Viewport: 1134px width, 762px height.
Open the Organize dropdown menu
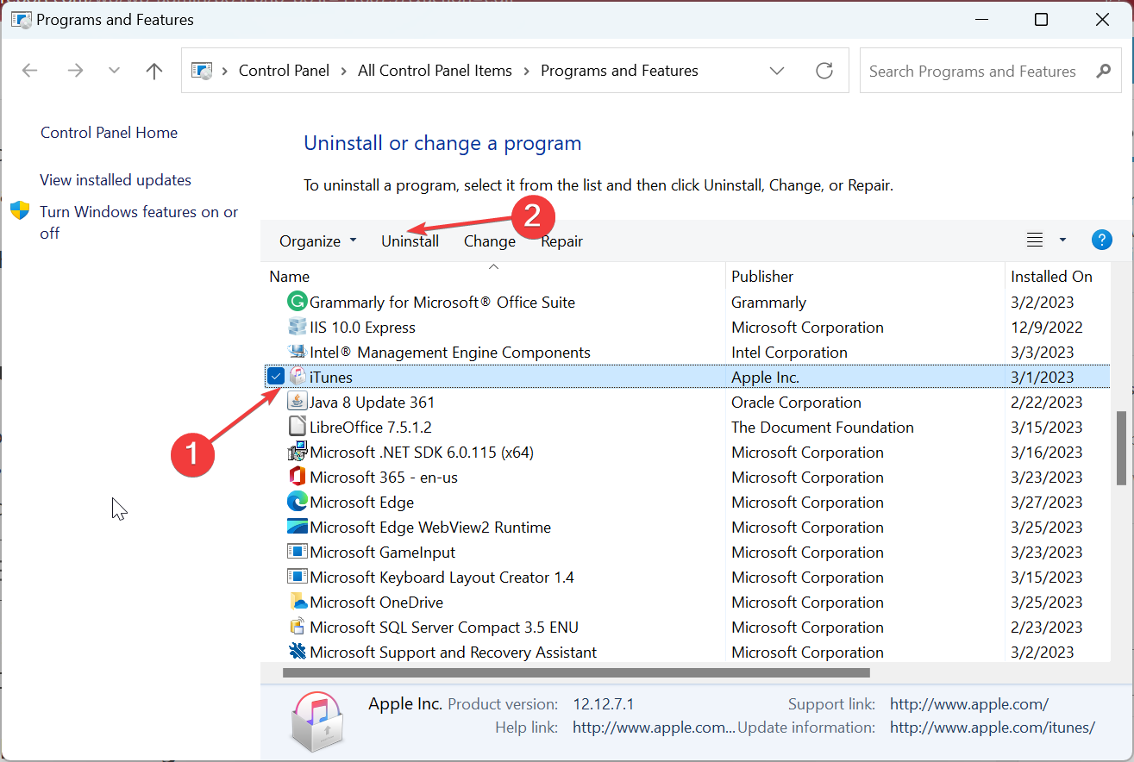tap(317, 241)
